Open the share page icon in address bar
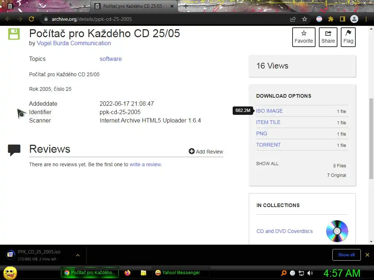Screen dimensions: 374x280 pos(293,19)
